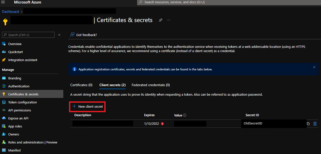Open the Azure portal hamburger menu
Screen dimensions: 321x154
point(3,2)
